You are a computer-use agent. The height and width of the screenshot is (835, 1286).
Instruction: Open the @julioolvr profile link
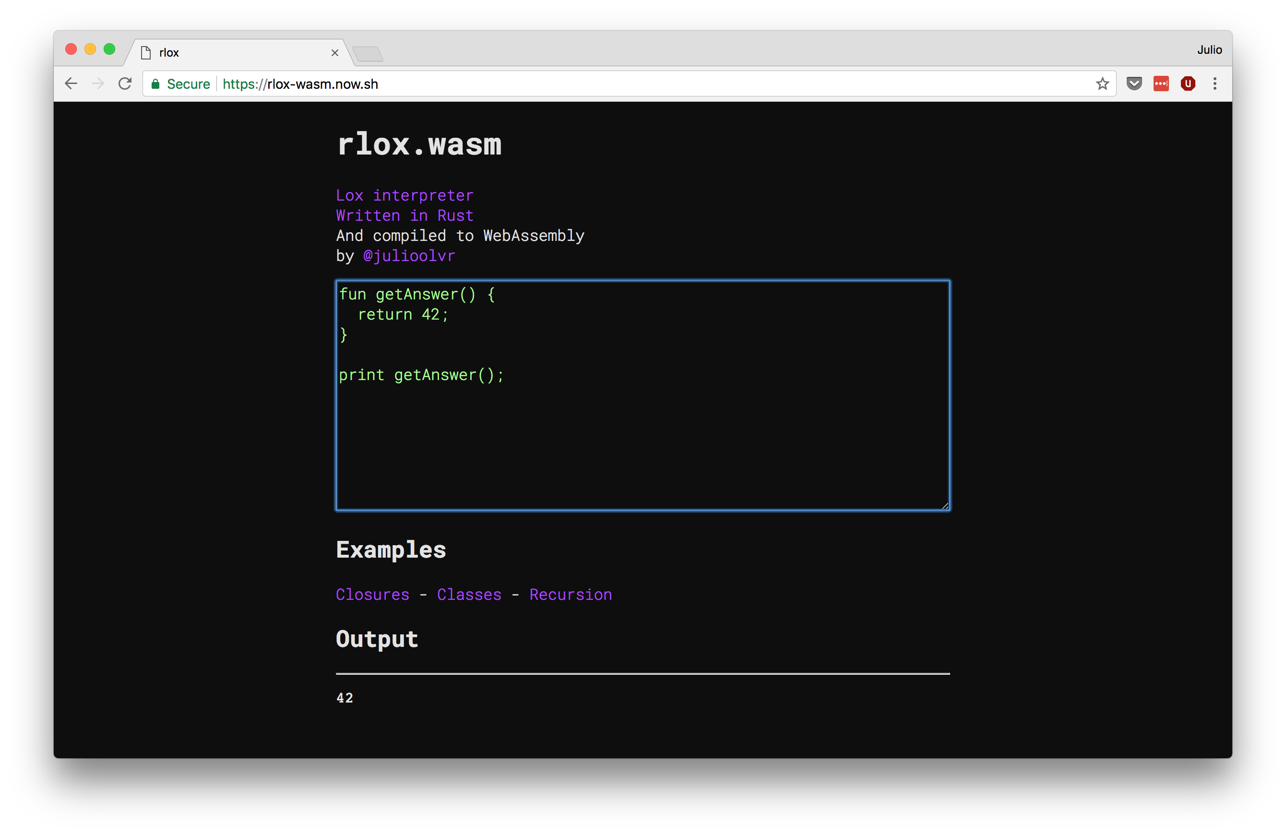(x=408, y=256)
